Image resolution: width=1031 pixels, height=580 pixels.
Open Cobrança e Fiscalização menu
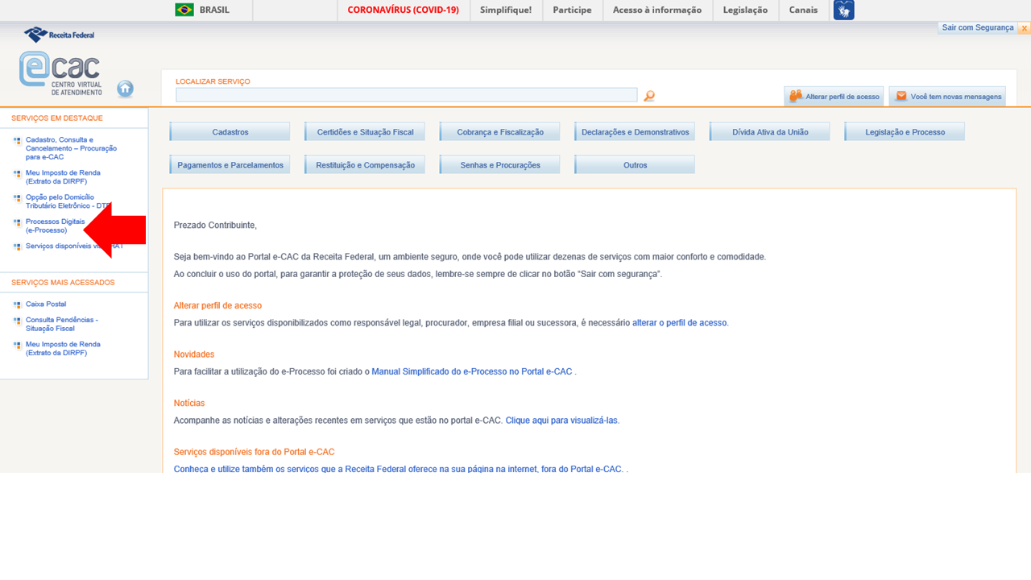tap(500, 132)
